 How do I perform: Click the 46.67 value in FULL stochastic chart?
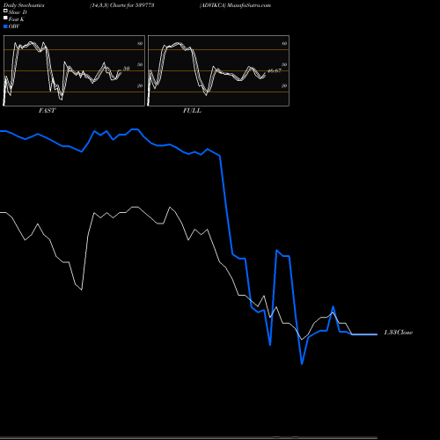click(x=275, y=70)
